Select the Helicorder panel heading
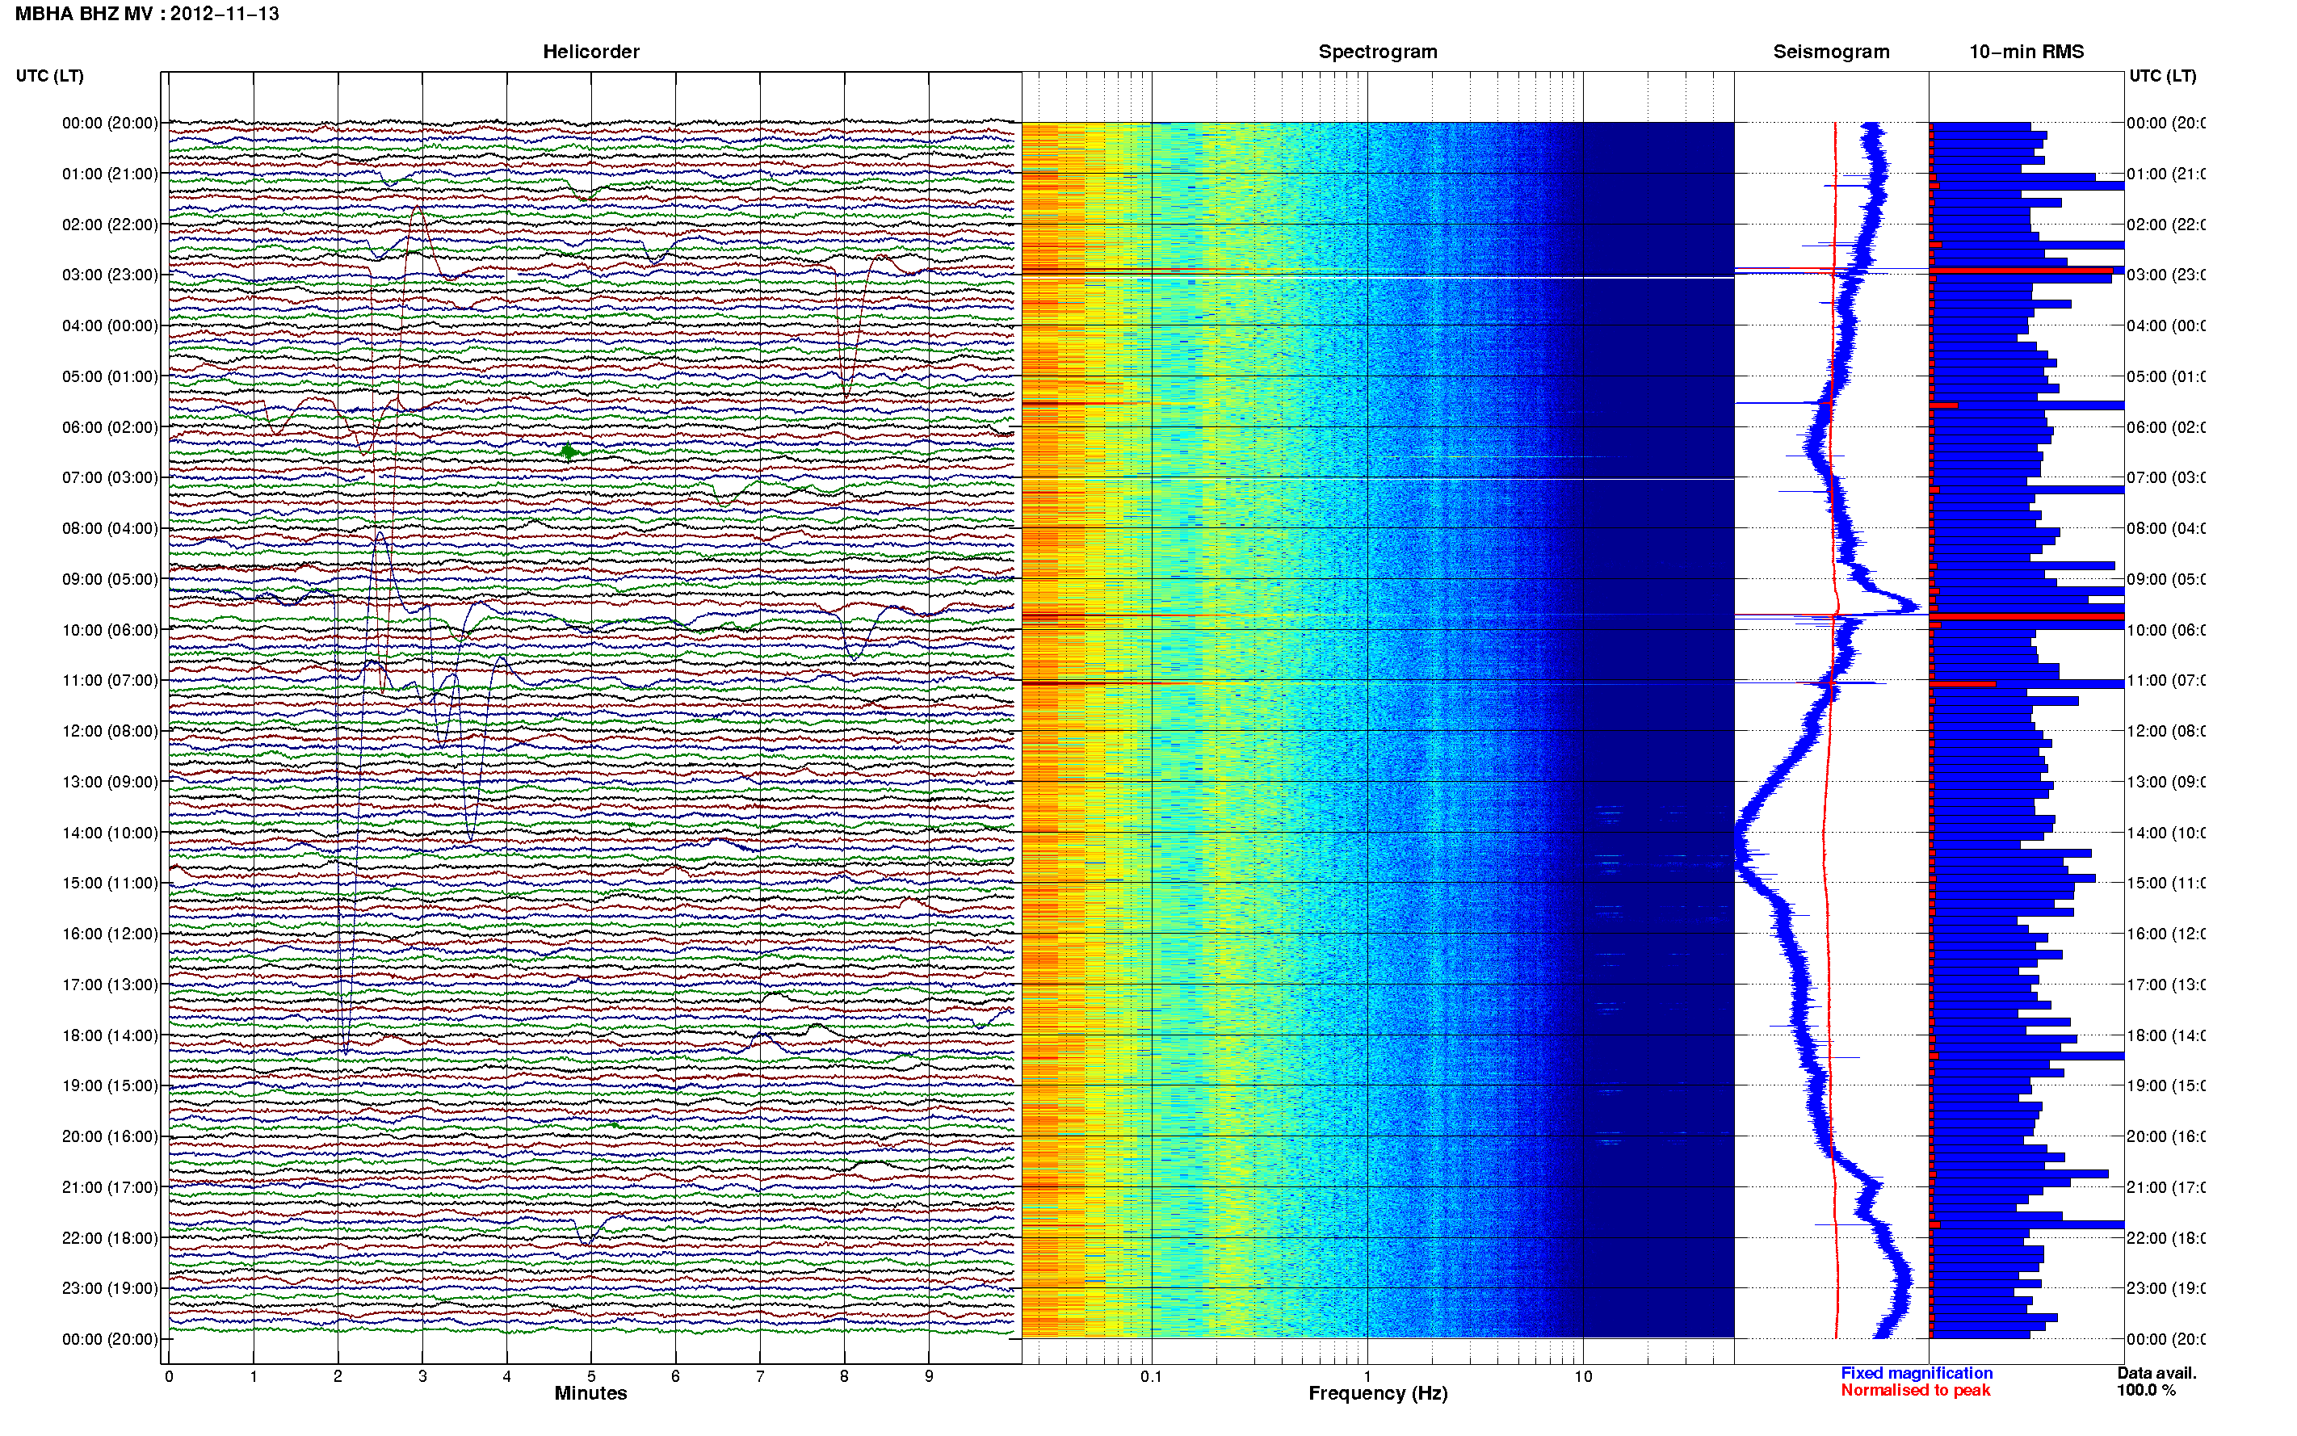The height and width of the screenshot is (1436, 2297). 590,52
